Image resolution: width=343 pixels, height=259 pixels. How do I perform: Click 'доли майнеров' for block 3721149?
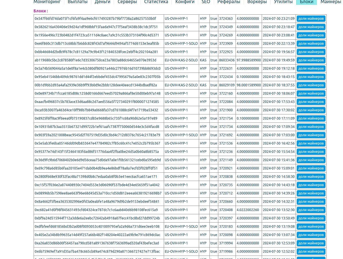pos(311,160)
